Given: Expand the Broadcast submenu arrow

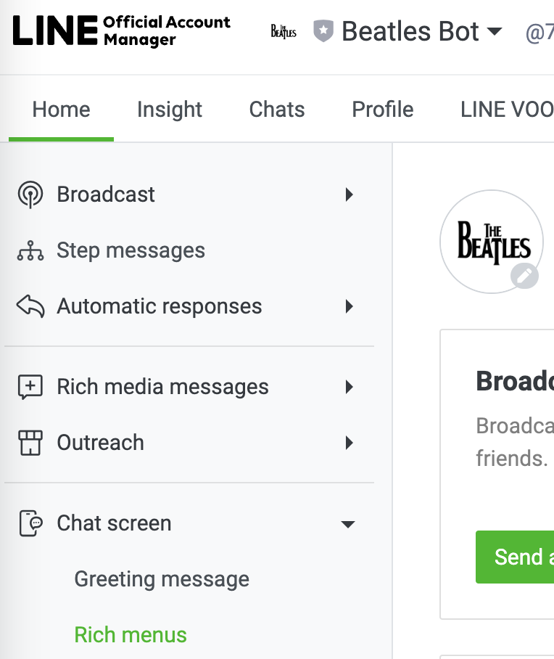Looking at the screenshot, I should coord(350,195).
